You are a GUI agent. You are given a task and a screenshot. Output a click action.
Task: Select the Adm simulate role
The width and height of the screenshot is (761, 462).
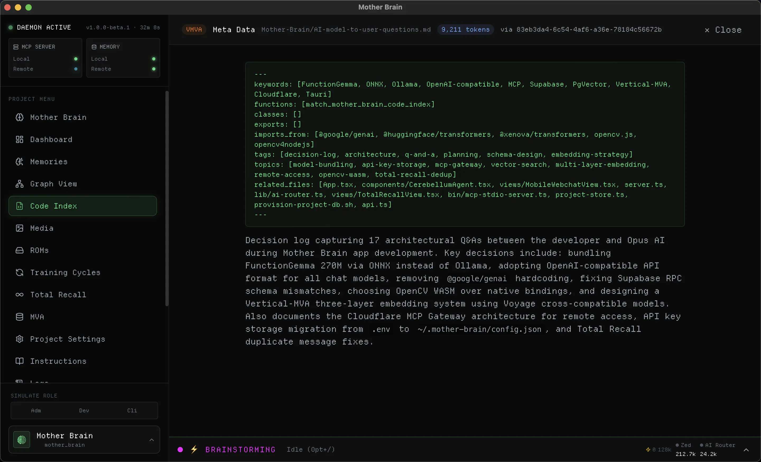tap(36, 411)
